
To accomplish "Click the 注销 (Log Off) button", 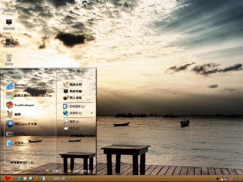I will tap(54, 171).
